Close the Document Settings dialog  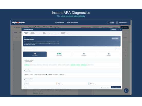(121, 29)
